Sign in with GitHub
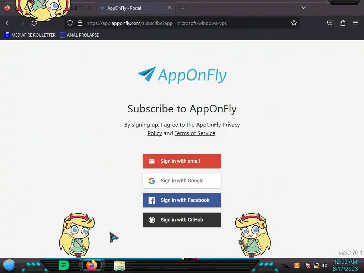Viewport: 364px width, 273px height. point(182,220)
